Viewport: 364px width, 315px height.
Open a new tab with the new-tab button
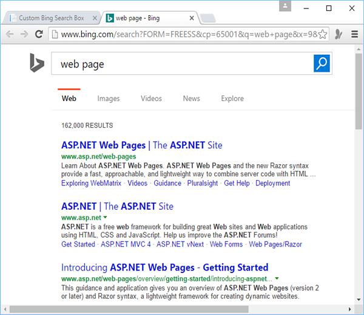207,18
